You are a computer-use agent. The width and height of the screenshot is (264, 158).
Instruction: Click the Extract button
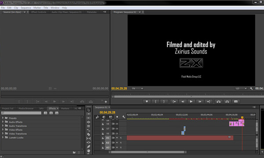click(227, 101)
